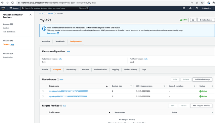The height and width of the screenshot is (123, 215).
Task: Close the Amazon Container Services sidebar
Action: tap(31, 15)
